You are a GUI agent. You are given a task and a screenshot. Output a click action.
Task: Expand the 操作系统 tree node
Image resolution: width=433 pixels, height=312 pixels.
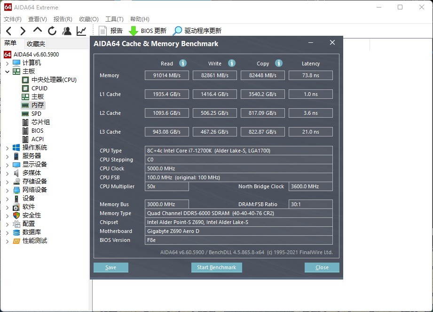tap(7, 147)
